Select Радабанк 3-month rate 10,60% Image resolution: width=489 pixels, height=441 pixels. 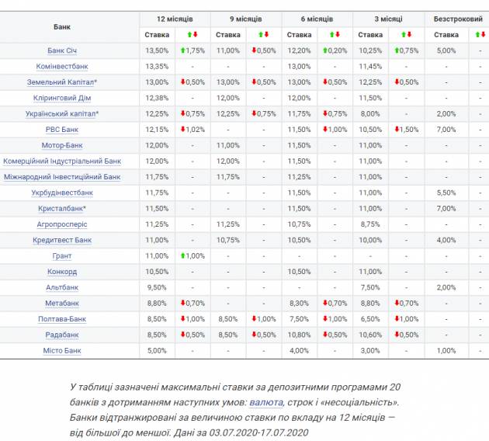pos(370,335)
